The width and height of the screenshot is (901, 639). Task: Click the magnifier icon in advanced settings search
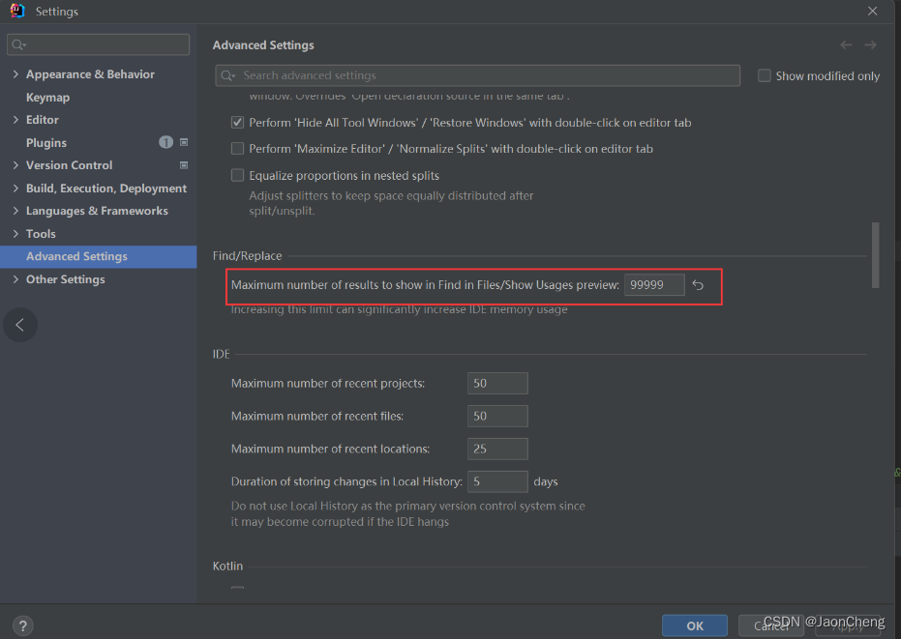pos(228,75)
